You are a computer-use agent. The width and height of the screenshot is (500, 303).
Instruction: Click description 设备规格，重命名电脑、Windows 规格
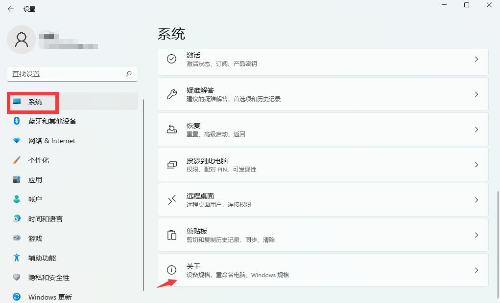pos(238,275)
